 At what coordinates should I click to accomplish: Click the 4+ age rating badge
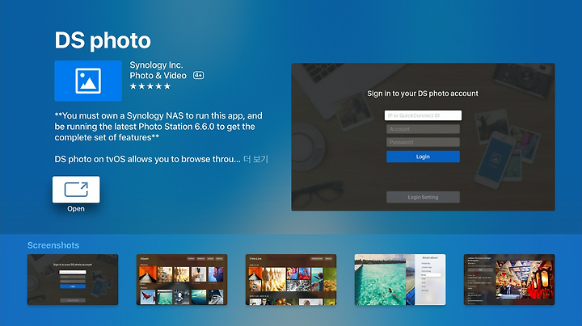(x=198, y=76)
